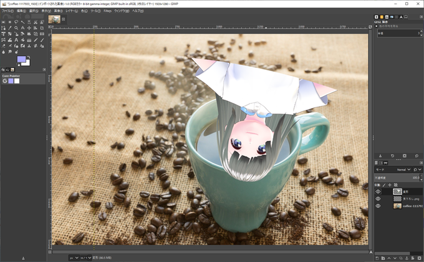Open the layer mode group switcher
The image size is (424, 262).
pyautogui.click(x=418, y=170)
